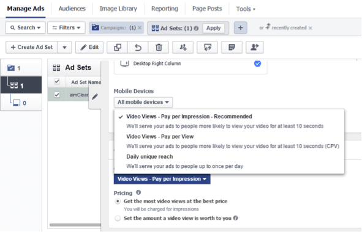Click the pencil edit panel tab
Image resolution: width=362 pixels, height=232 pixels.
point(95,96)
